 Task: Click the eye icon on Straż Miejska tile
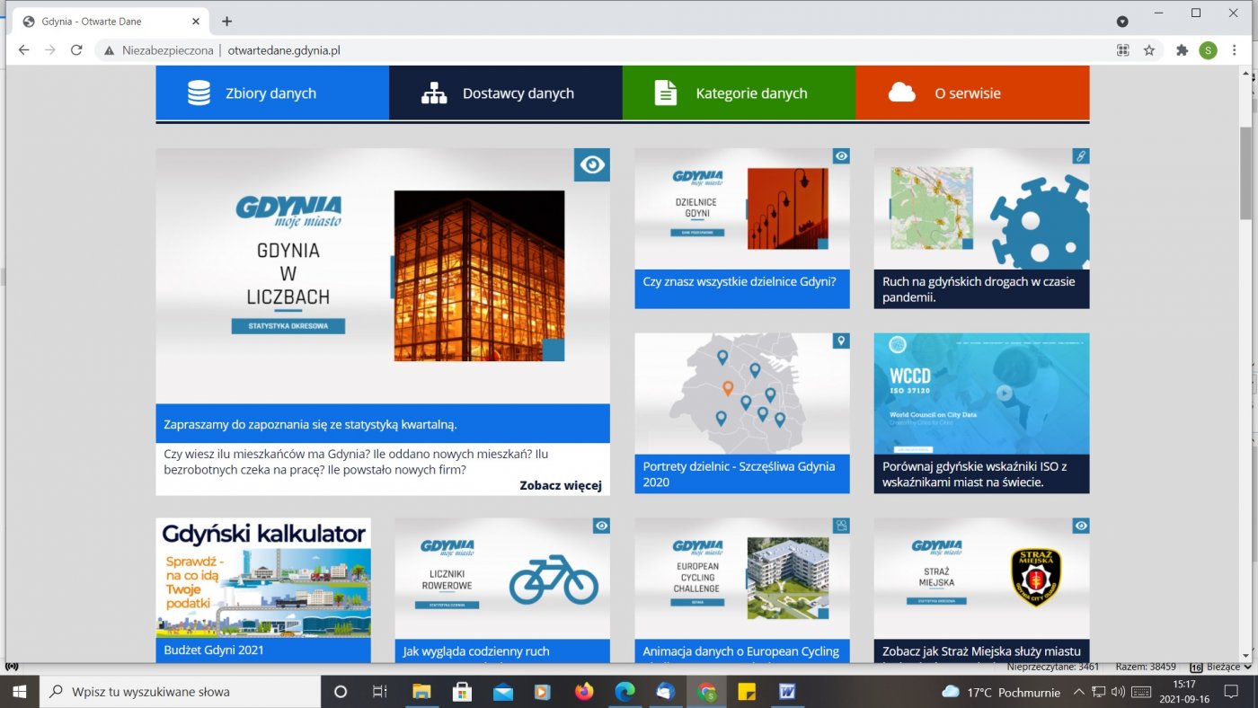pos(1081,526)
